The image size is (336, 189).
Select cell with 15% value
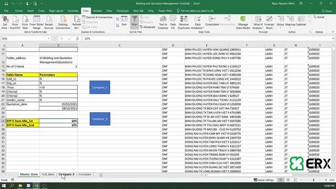[x=58, y=125]
